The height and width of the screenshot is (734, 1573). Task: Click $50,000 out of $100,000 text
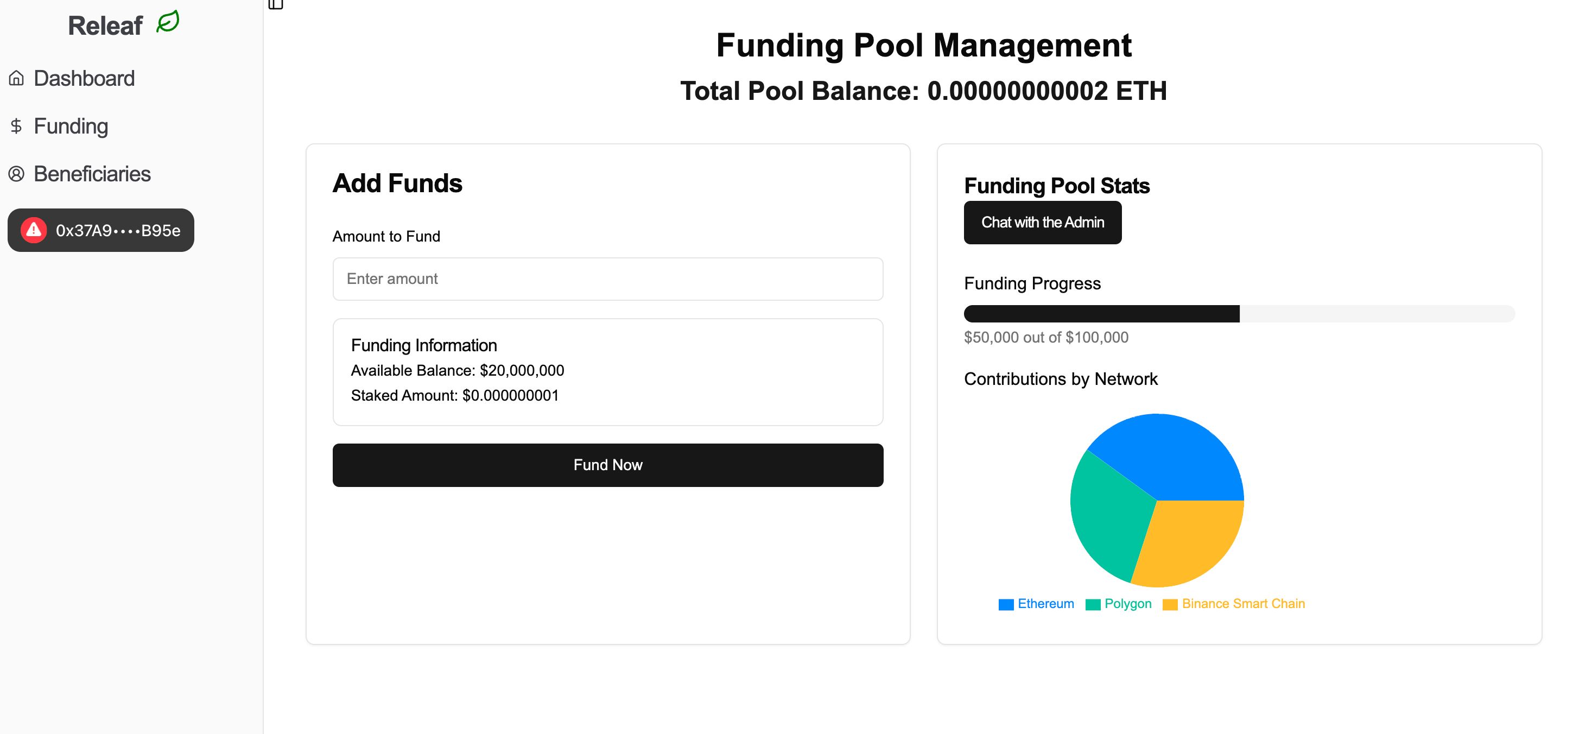click(1046, 338)
